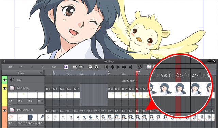Toggle loop playback
The width and height of the screenshot is (218, 128).
pyautogui.click(x=140, y=67)
